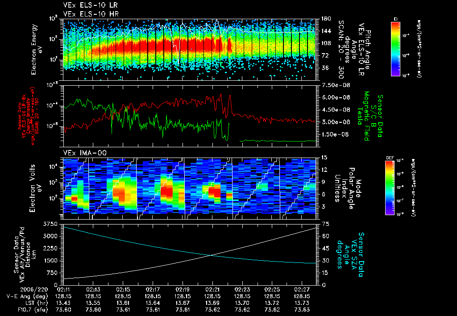This screenshot has height=316, width=457.
Task: Click the 'SCAN: 20 - 300' label
Action: (341, 50)
